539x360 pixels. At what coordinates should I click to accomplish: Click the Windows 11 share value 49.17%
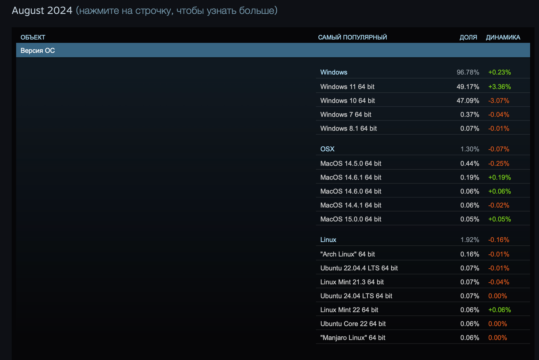[468, 87]
